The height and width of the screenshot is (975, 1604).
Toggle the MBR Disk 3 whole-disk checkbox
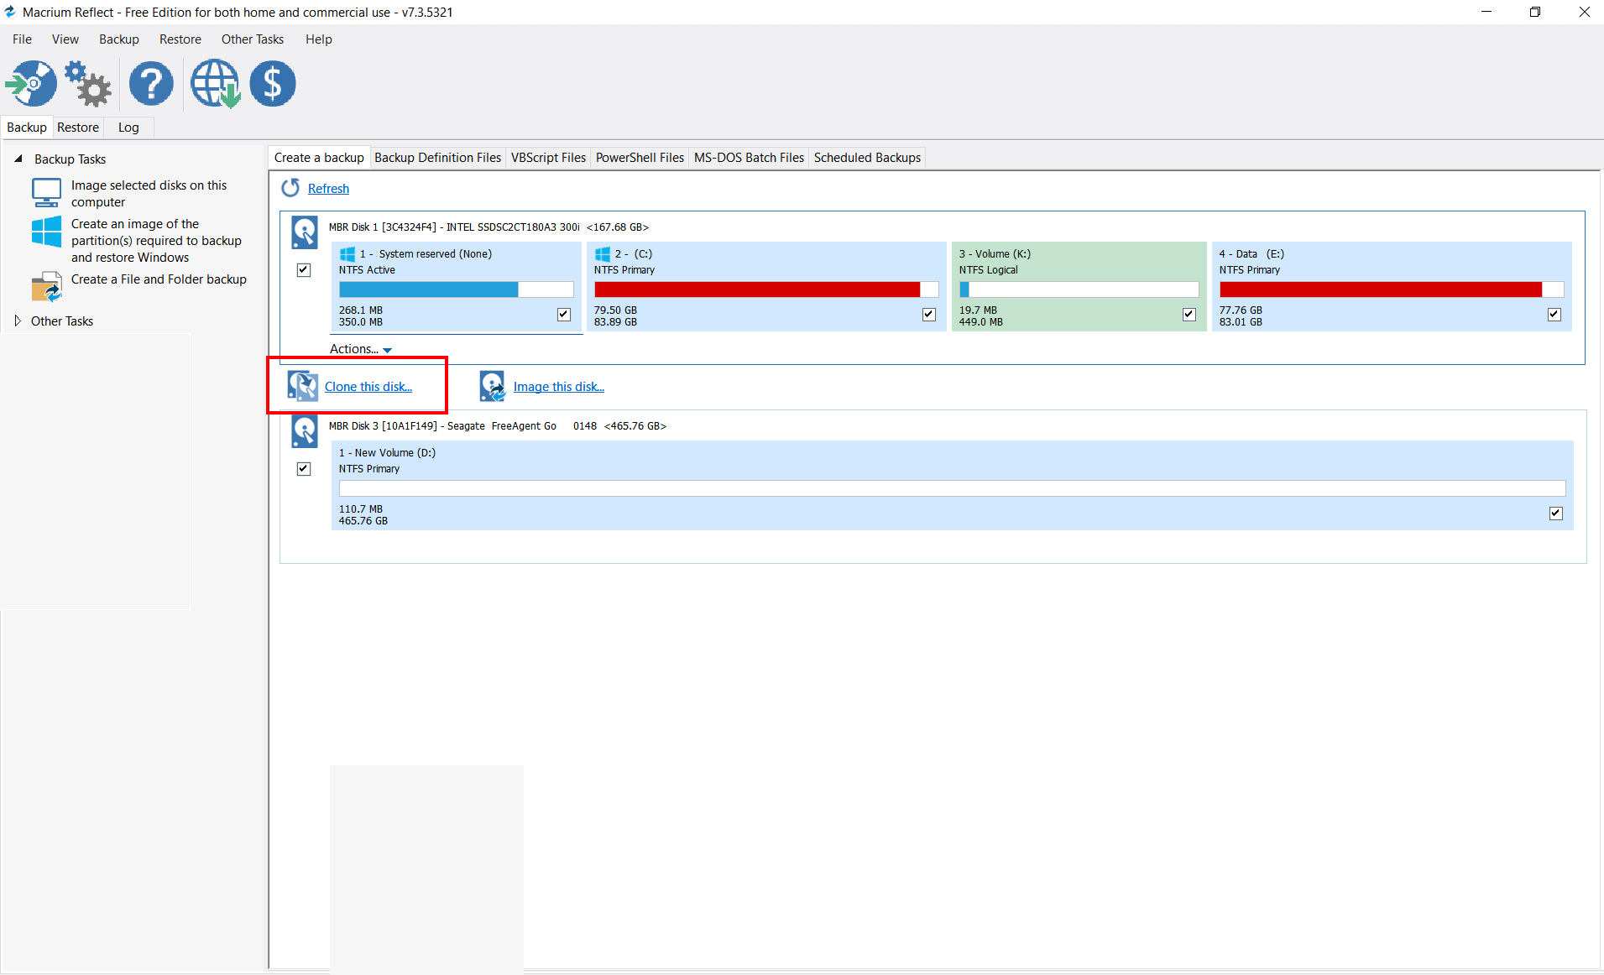coord(304,469)
